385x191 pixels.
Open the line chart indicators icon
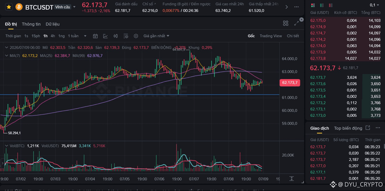click(x=106, y=36)
